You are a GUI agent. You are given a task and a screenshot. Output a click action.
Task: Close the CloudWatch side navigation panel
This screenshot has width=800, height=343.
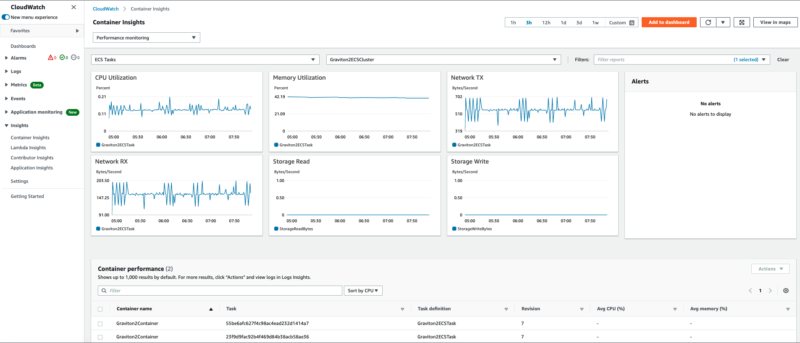pyautogui.click(x=74, y=7)
